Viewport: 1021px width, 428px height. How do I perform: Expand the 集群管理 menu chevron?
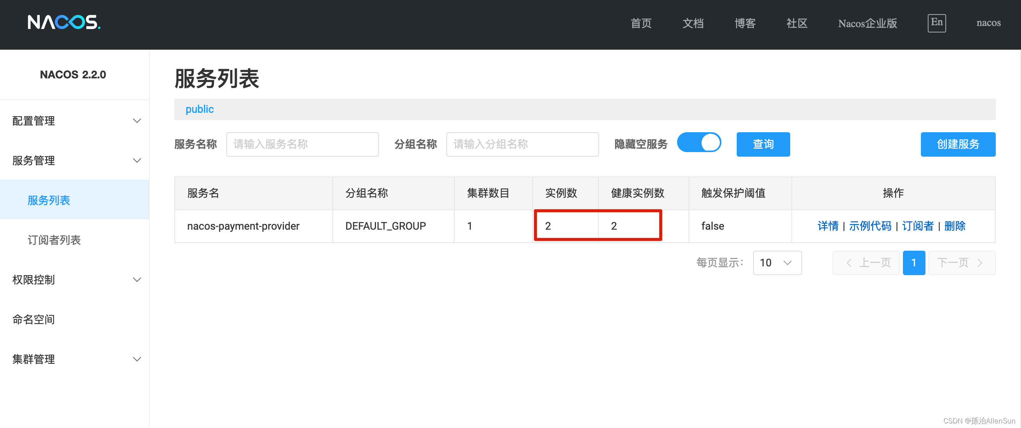point(137,360)
